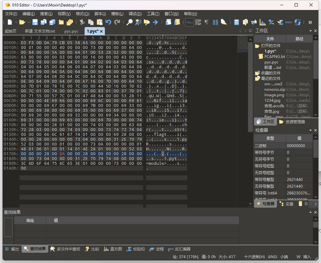The image size is (321, 263).
Task: Toggle insert mode in the status bar
Action: coord(307,257)
